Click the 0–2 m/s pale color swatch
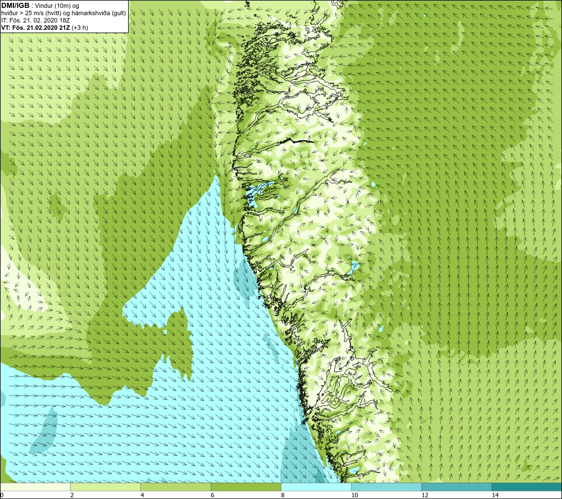 tap(35, 487)
